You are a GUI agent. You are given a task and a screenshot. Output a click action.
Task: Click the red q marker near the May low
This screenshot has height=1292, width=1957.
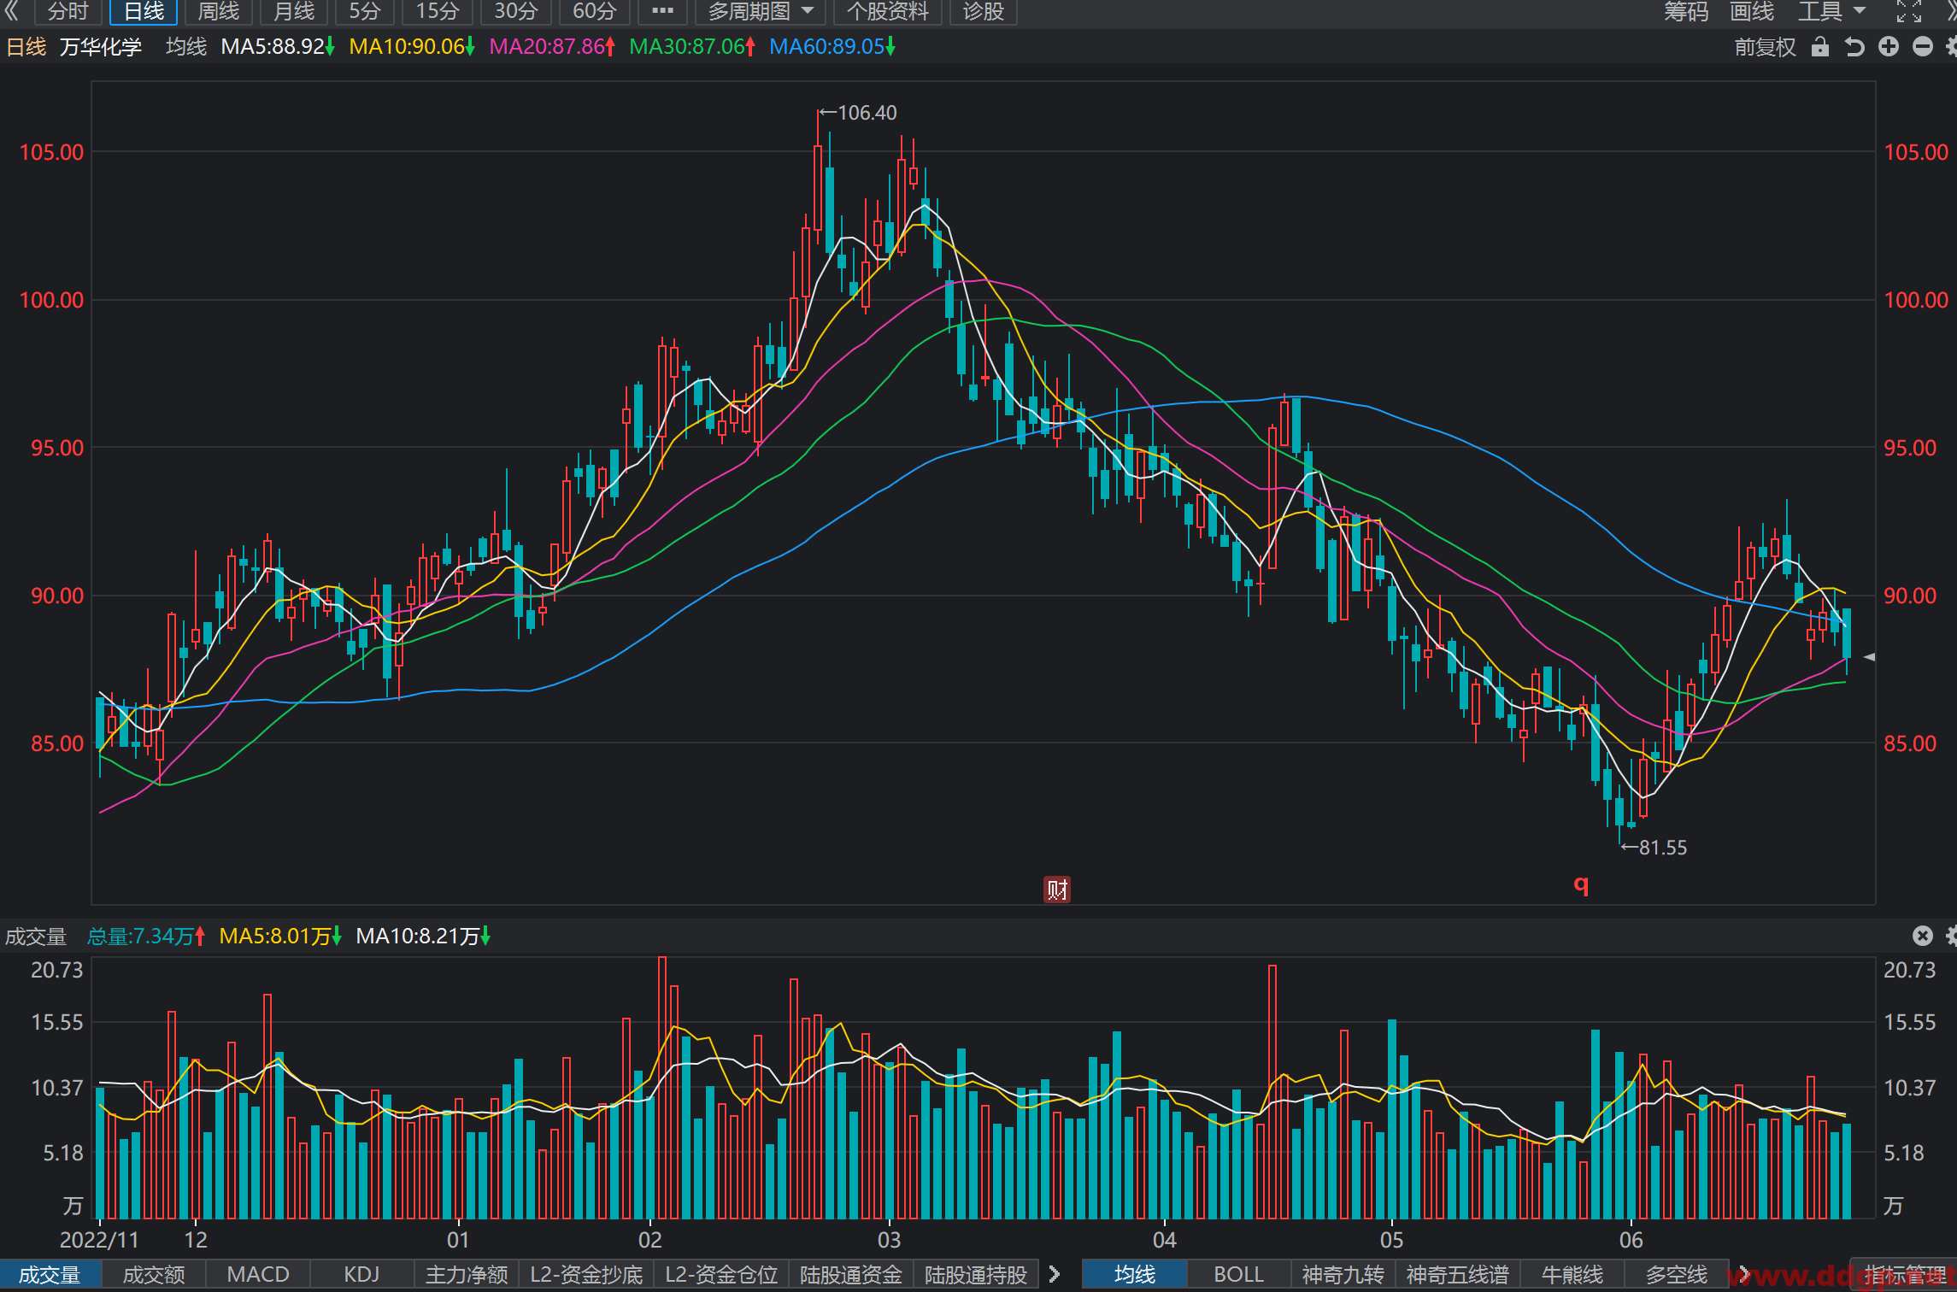click(x=1581, y=885)
